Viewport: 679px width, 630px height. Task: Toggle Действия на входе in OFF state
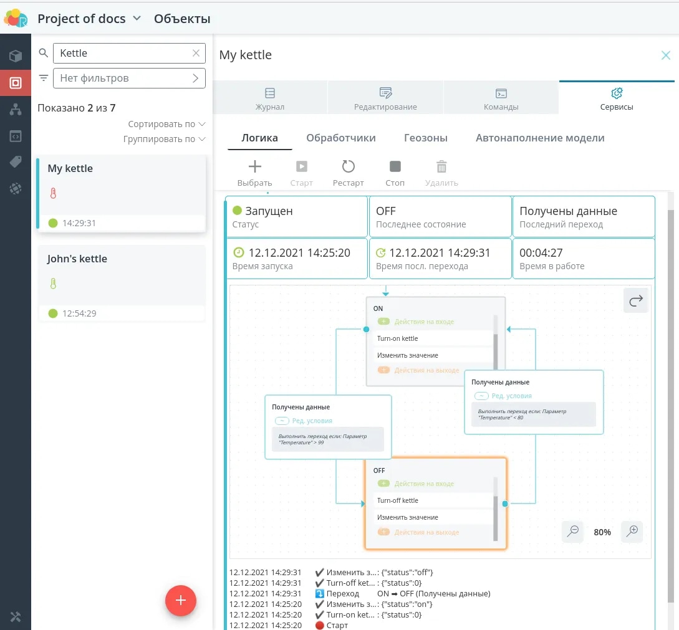pos(416,484)
